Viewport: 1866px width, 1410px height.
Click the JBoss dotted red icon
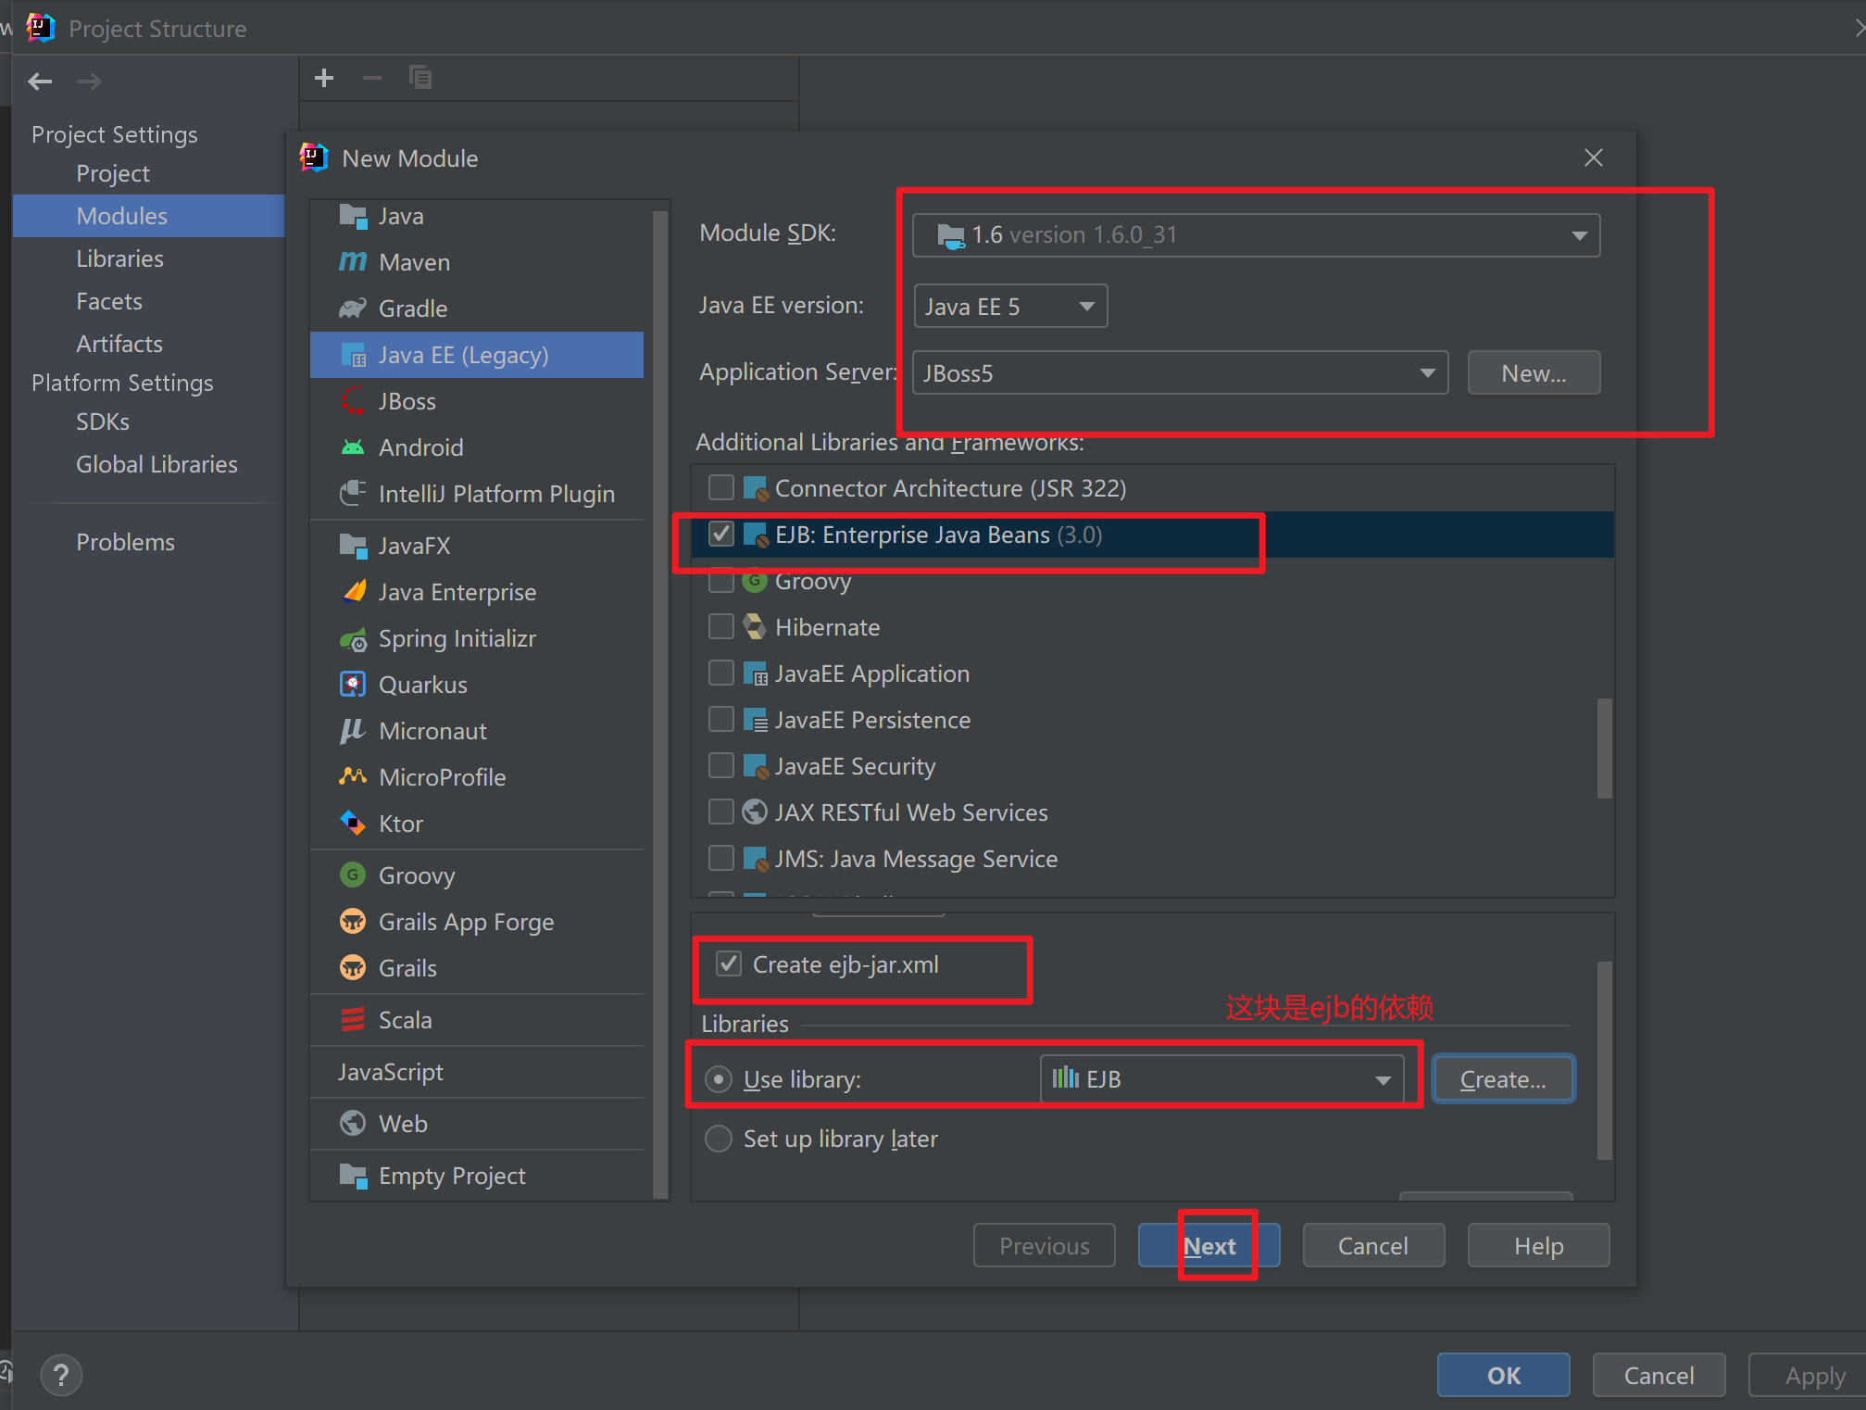coord(353,401)
